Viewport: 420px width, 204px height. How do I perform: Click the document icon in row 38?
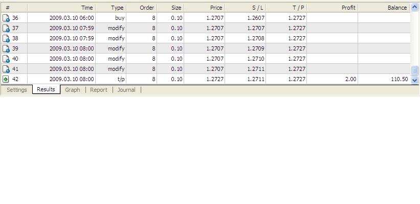6,38
